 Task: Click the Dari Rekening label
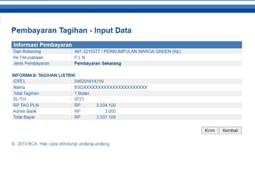click(x=25, y=52)
